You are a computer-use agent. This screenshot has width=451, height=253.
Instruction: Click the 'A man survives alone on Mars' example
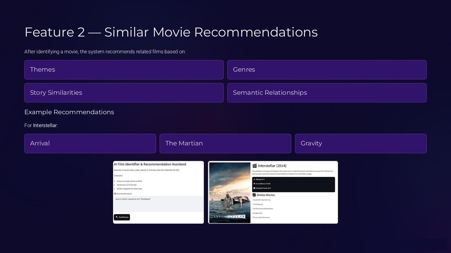coord(129,181)
